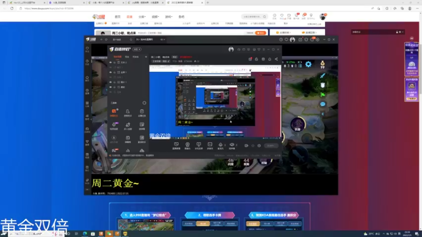Reload the browser page
Image resolution: width=422 pixels, height=237 pixels.
(x=12, y=8)
